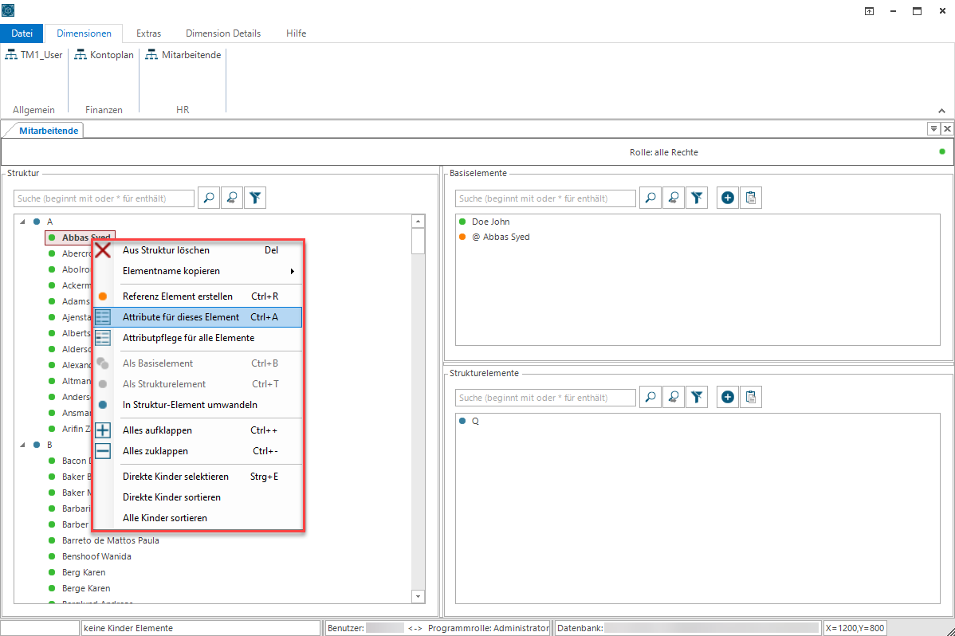955x636 pixels.
Task: Click the filter funnel in Basiselemente panel
Action: (697, 198)
